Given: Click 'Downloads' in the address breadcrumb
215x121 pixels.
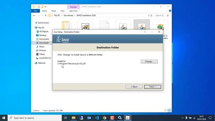Looking at the screenshot, I should coord(68,15).
